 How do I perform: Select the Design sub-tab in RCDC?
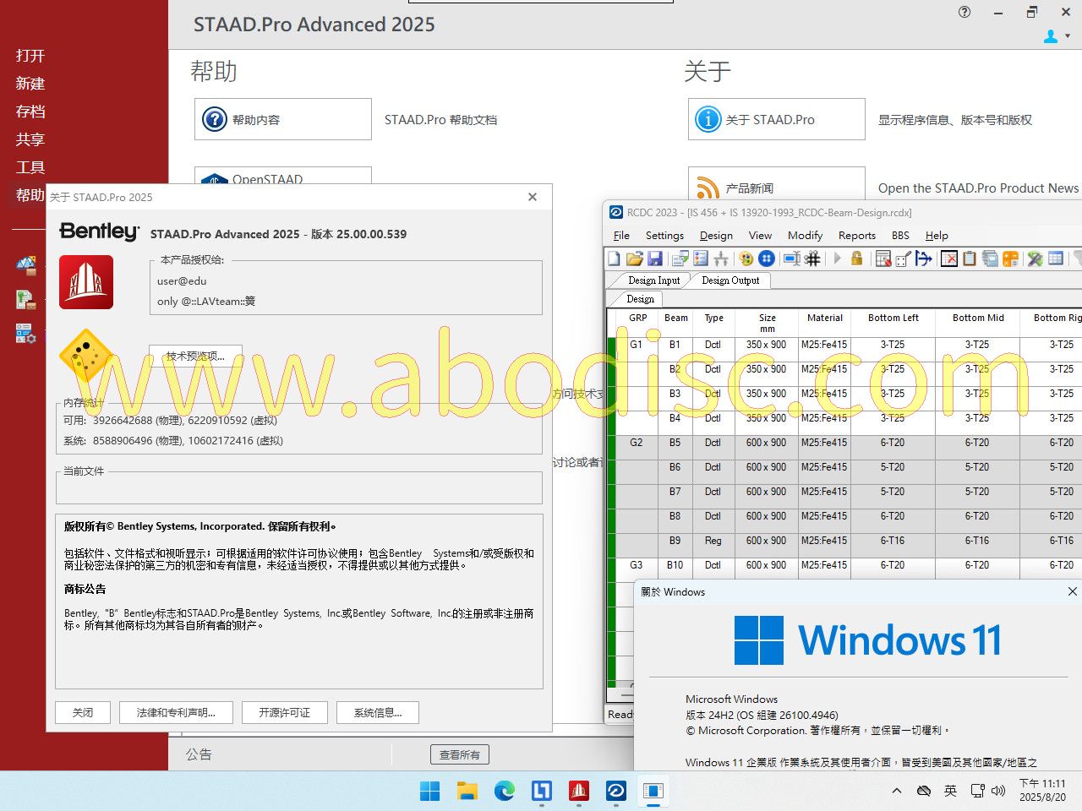click(x=640, y=299)
